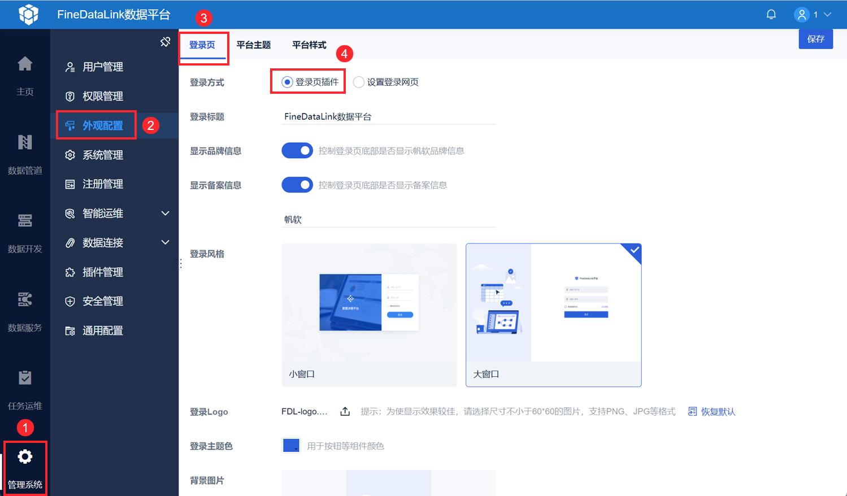The height and width of the screenshot is (496, 847).
Task: Switch to the 平台样式 tab
Action: point(309,45)
